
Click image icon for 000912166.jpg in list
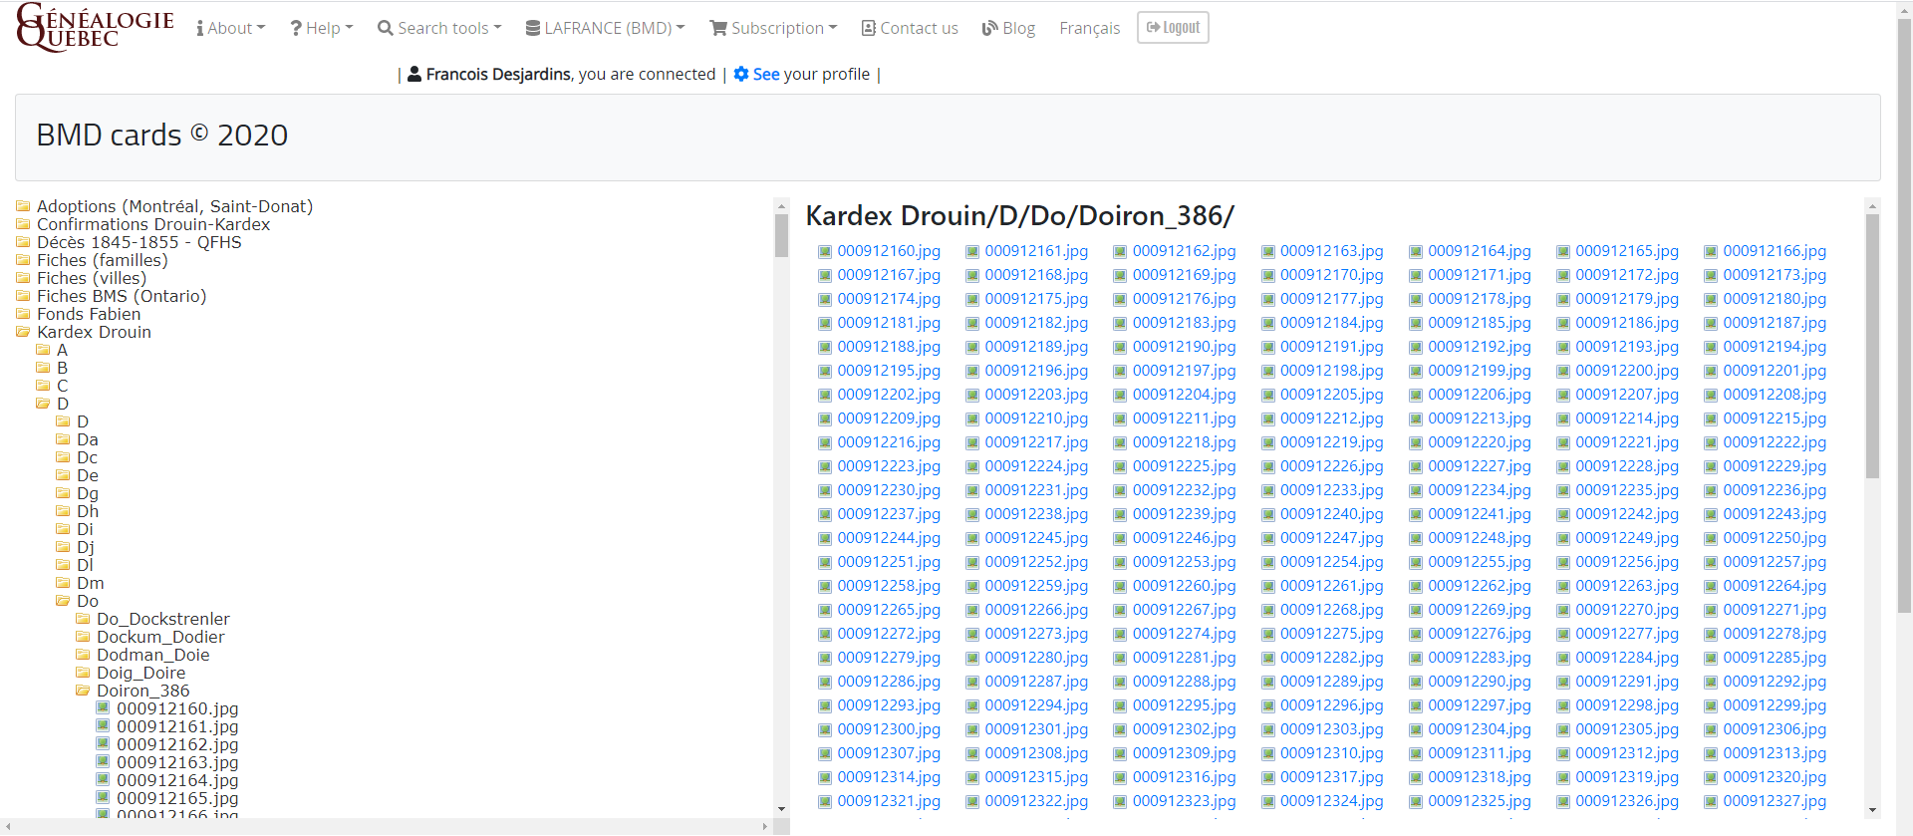point(1711,252)
